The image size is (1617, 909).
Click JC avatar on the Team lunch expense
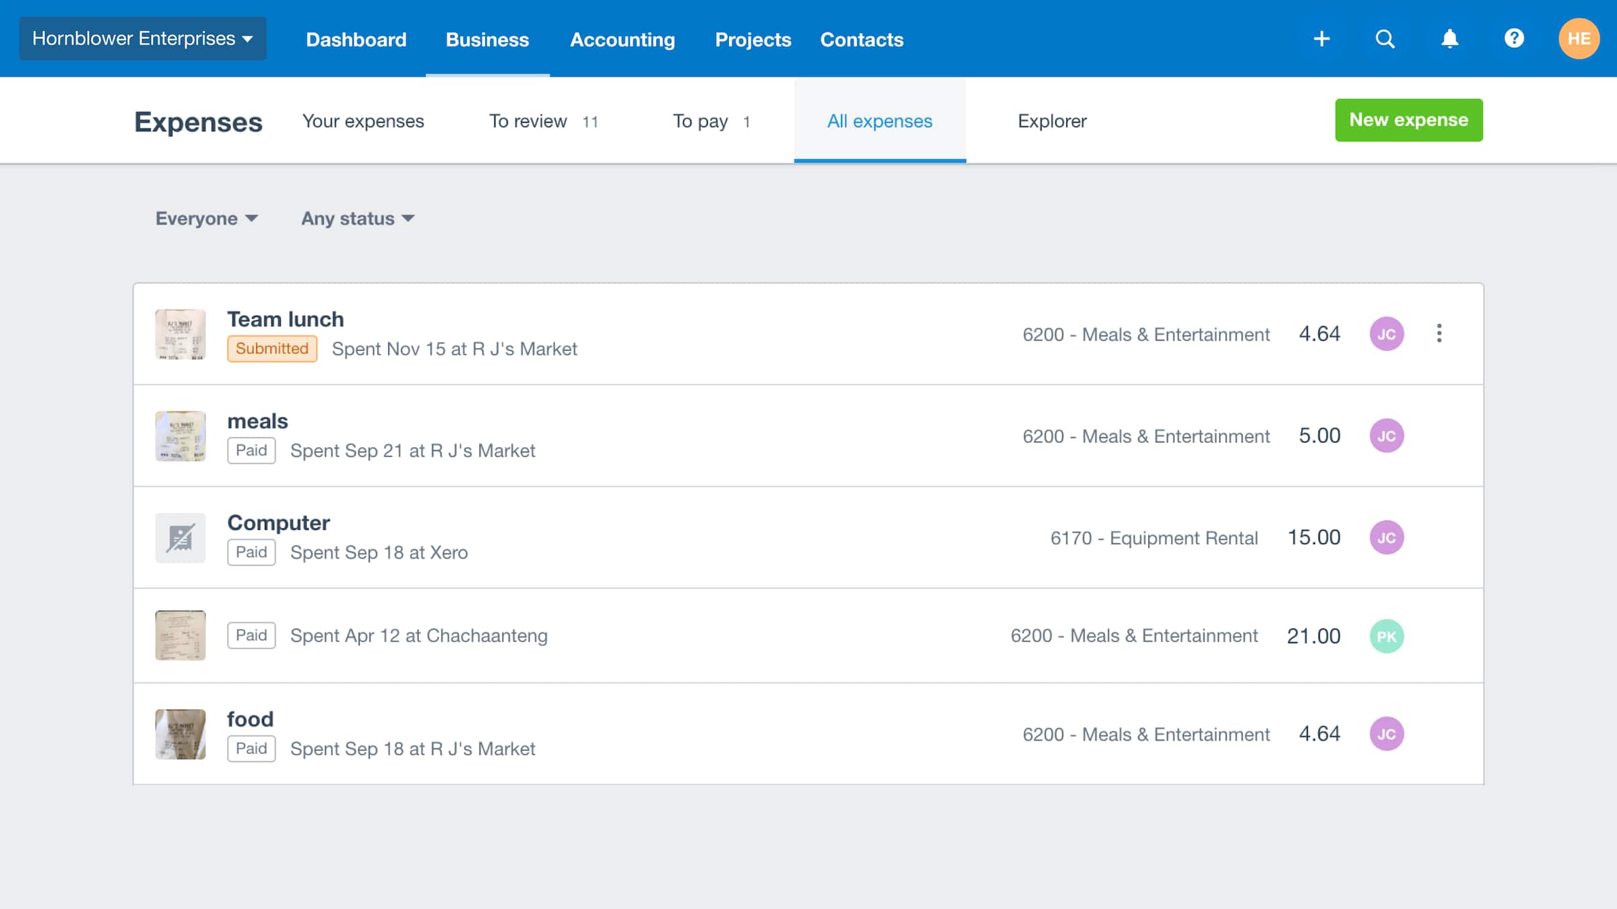[1387, 333]
